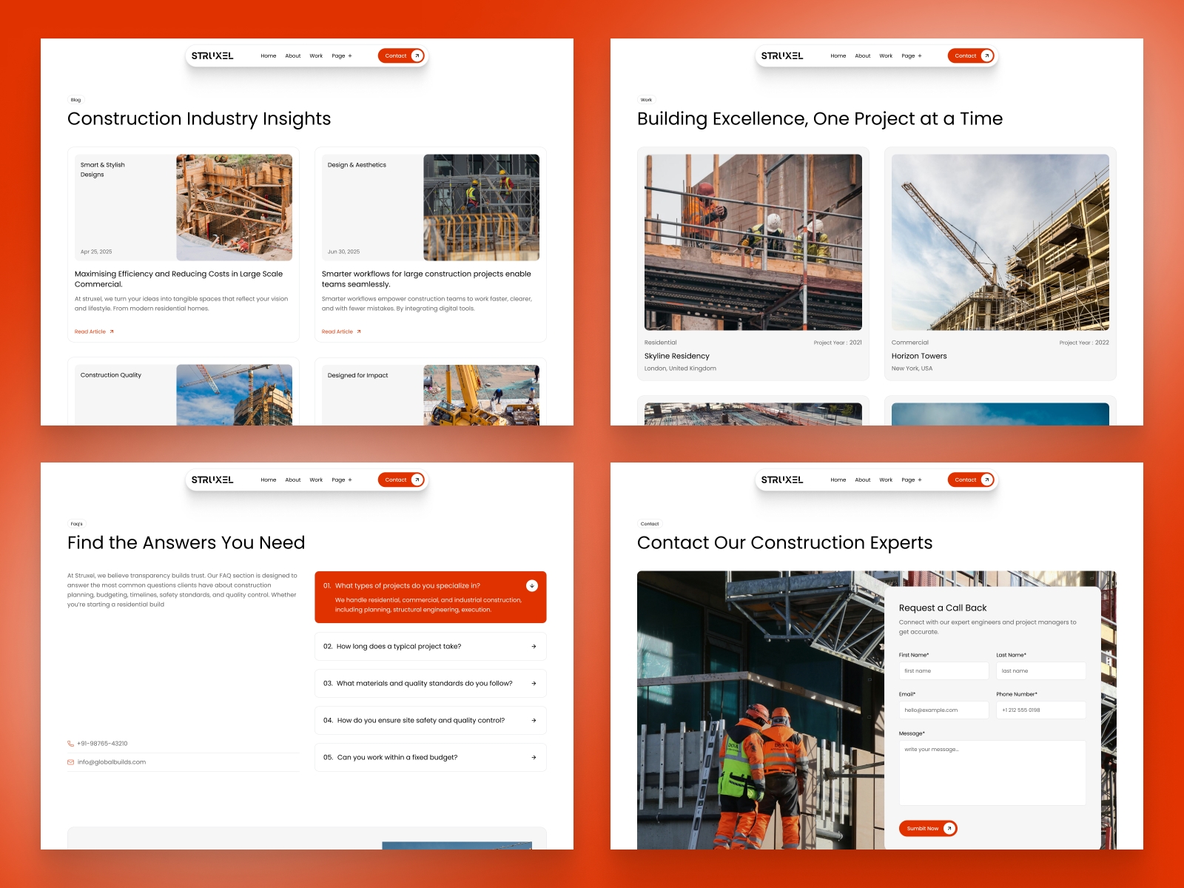The image size is (1184, 888).
Task: Click the phone icon next to +91-98765-43210
Action: coord(70,744)
